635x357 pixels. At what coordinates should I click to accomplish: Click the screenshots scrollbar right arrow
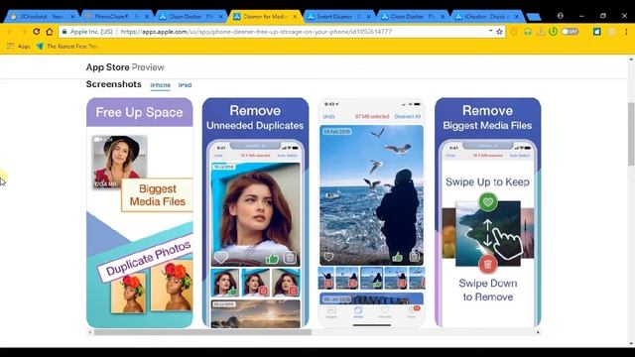coord(538,332)
